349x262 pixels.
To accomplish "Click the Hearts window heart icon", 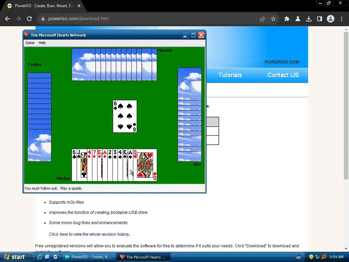I will click(x=27, y=35).
